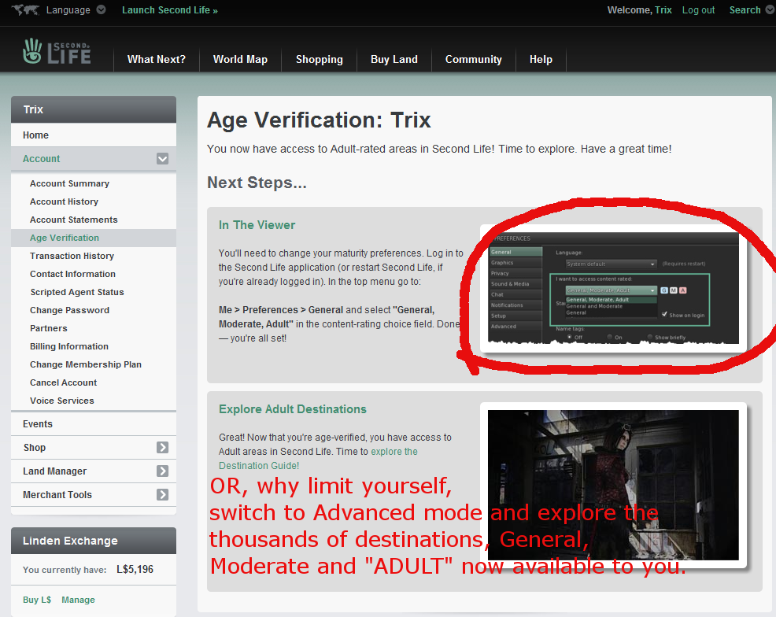This screenshot has width=776, height=617.
Task: Click the Shop sidebar label
Action: point(34,448)
